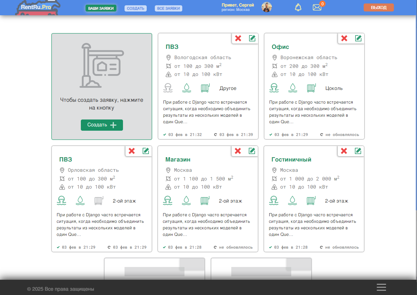417x295 pixels.
Task: Open ВСЕ ЗАЯВКИ tab
Action: (x=169, y=8)
